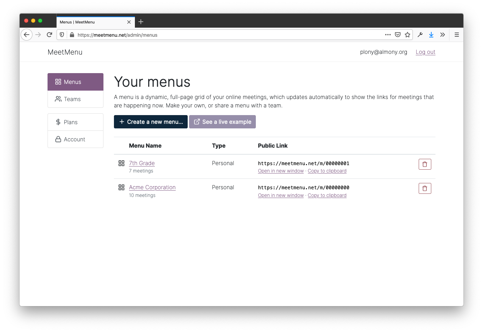Open See a live example
The image size is (483, 332).
222,122
